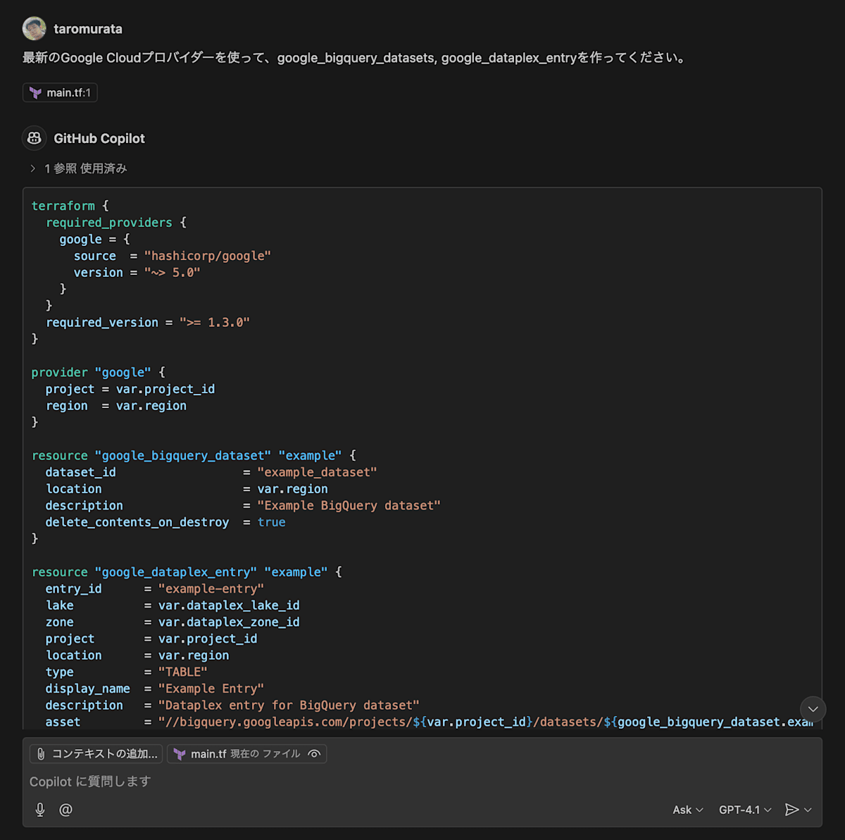Image resolution: width=845 pixels, height=840 pixels.
Task: Click the required_providers code line
Action: 116,223
